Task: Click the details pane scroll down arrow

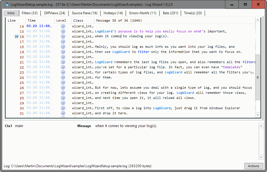Action: coord(261,157)
